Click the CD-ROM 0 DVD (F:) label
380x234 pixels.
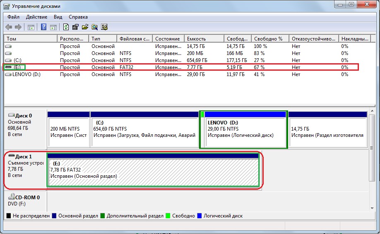tap(24, 201)
